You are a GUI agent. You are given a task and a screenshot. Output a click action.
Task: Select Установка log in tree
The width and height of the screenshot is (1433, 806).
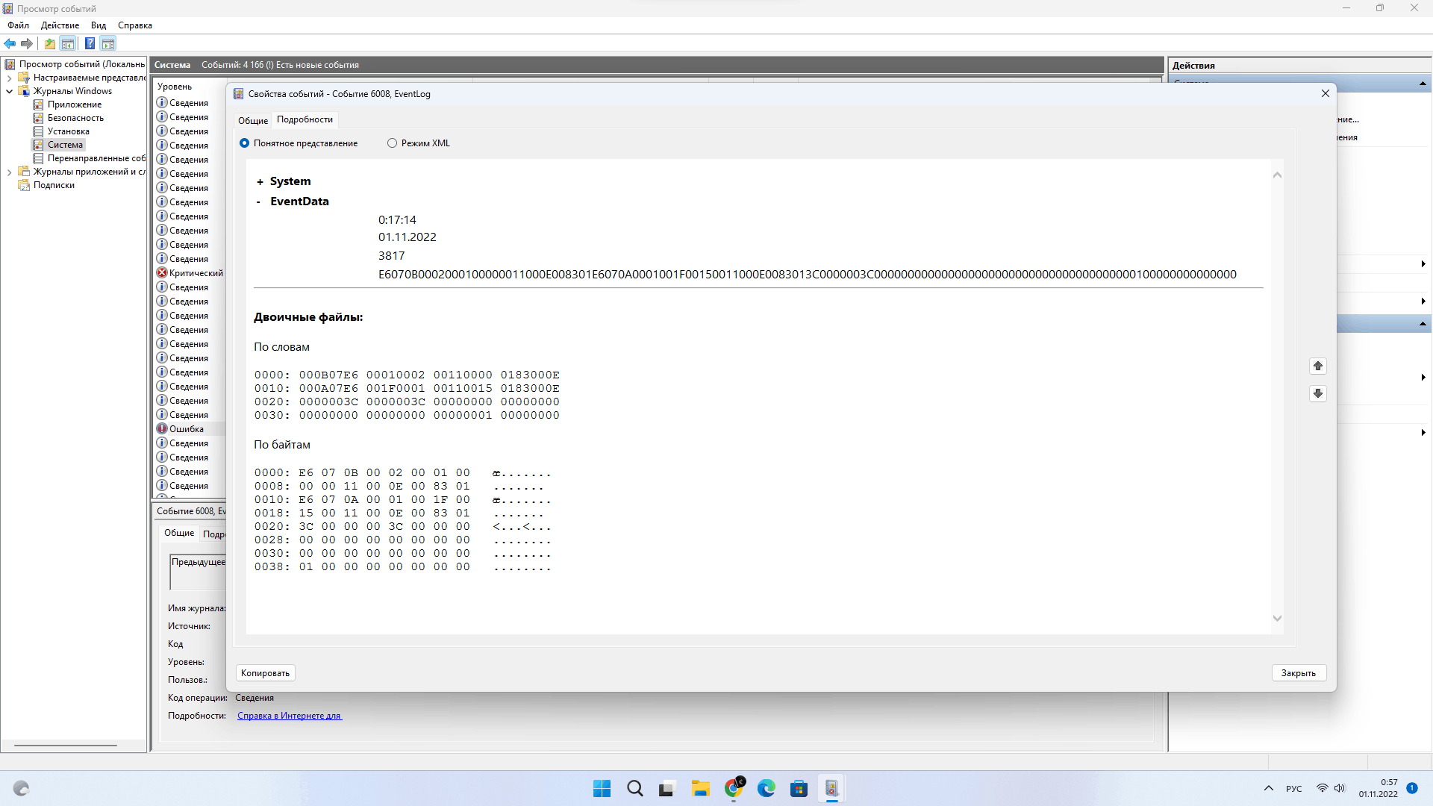pos(68,131)
